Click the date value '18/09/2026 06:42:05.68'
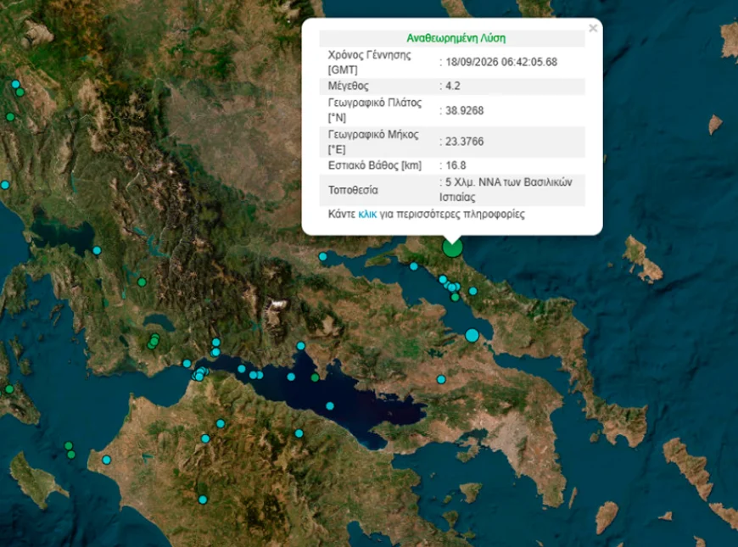 501,62
